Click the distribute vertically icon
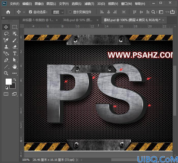This screenshot has height=163, width=178. 124,12
